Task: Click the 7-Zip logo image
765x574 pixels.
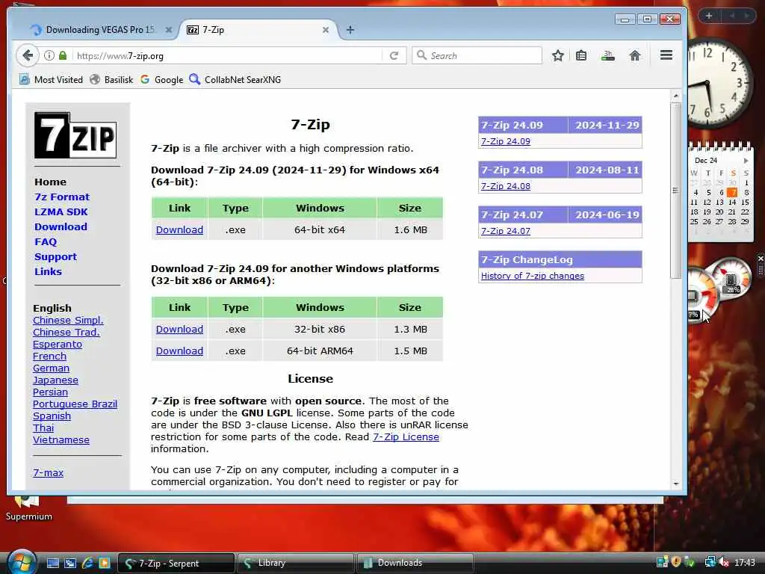Action: 75,135
